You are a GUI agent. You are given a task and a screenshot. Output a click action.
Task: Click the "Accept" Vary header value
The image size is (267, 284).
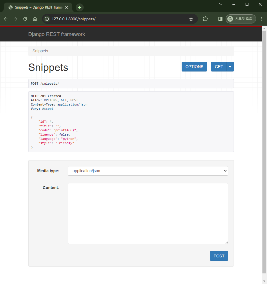point(48,109)
